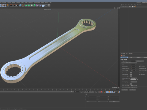This screenshot has width=147, height=110.
Task: Open the Help menu
Action: pyautogui.click(x=51, y=3)
